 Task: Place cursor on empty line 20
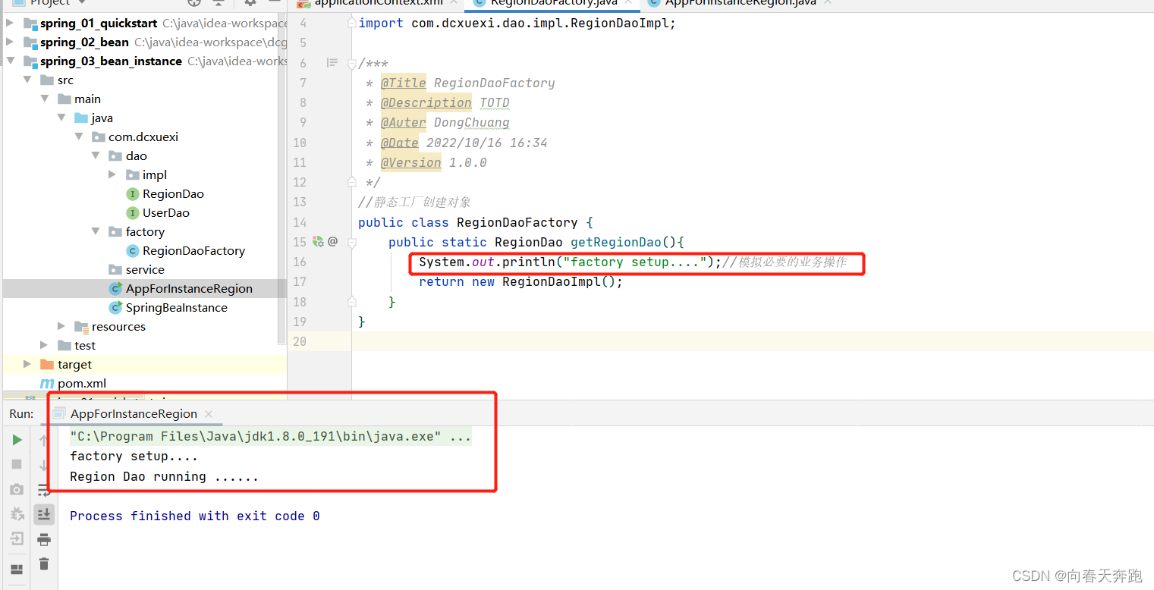click(x=751, y=341)
